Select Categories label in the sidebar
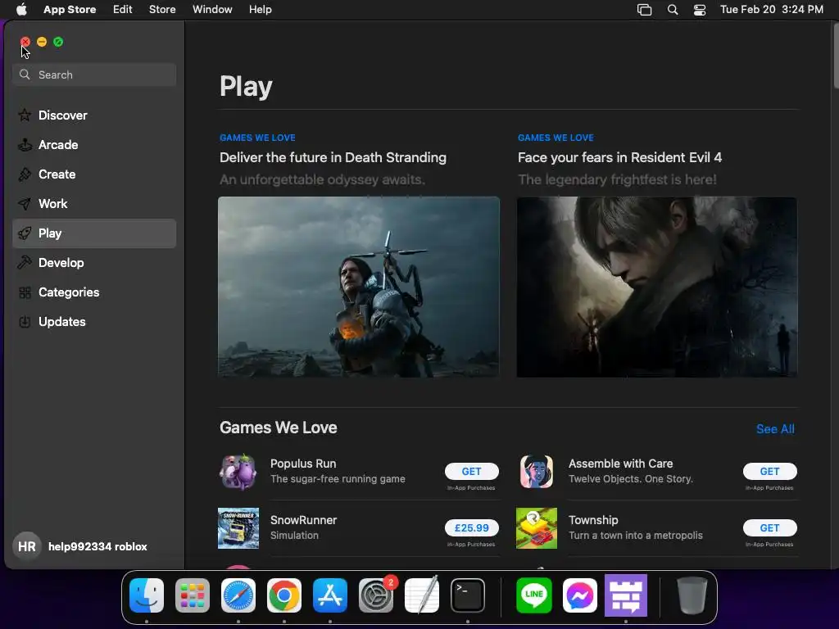839x629 pixels. [69, 292]
